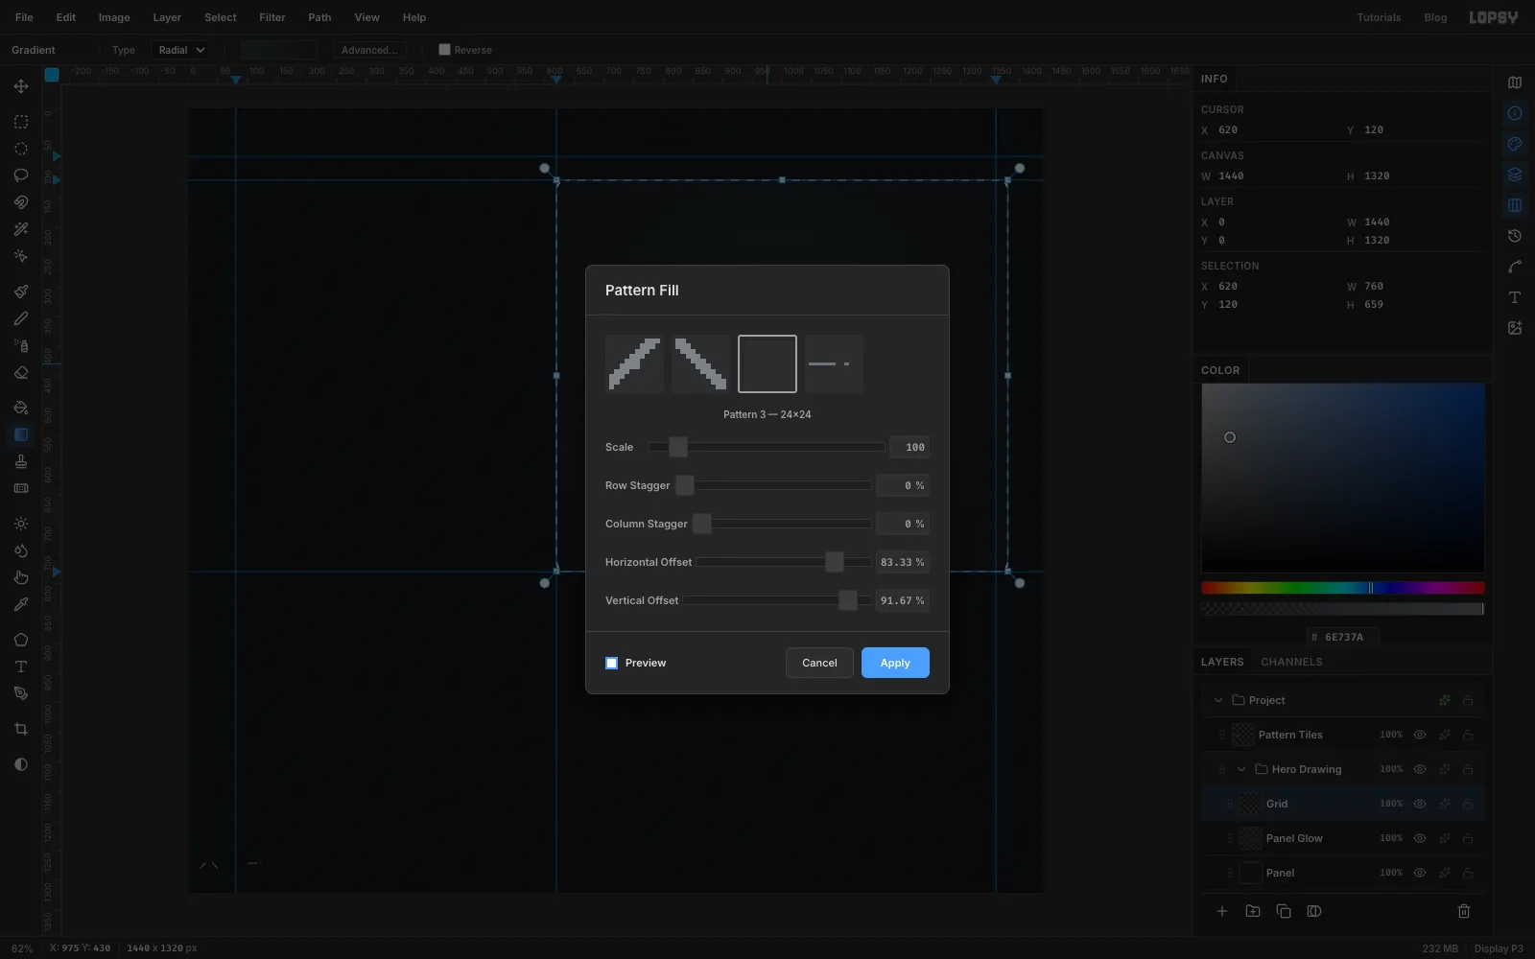Viewport: 1535px width, 959px height.
Task: Hide the Grid layer
Action: [x=1420, y=804]
